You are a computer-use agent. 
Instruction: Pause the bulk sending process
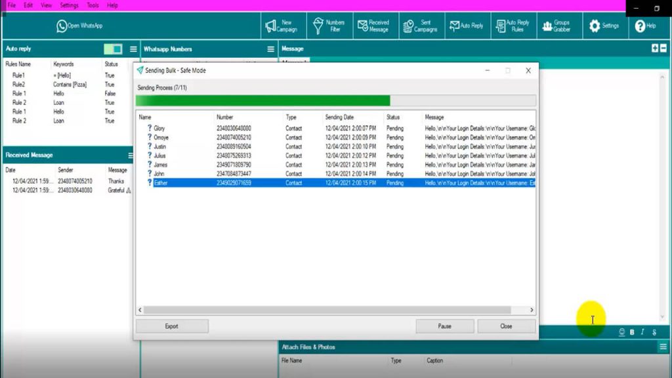coord(445,325)
